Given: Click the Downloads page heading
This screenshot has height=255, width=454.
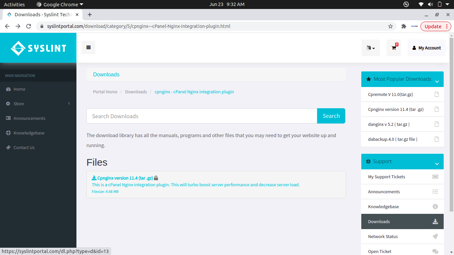Looking at the screenshot, I should [x=106, y=74].
